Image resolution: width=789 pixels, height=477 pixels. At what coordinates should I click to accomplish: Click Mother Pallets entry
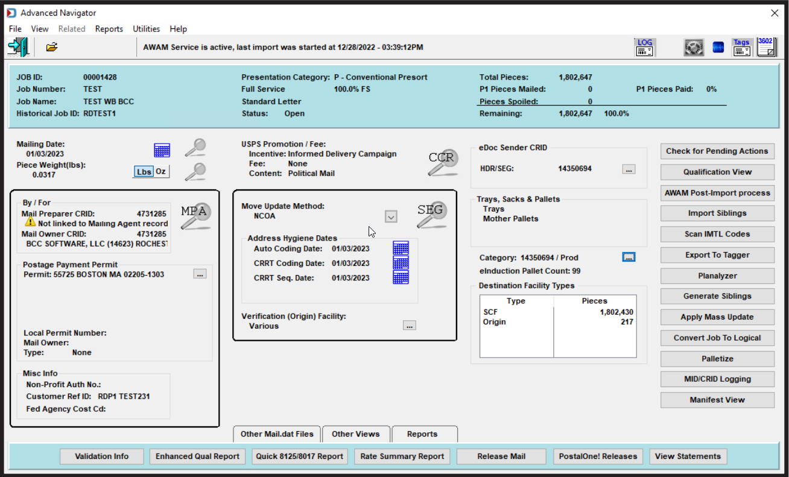[x=510, y=219]
